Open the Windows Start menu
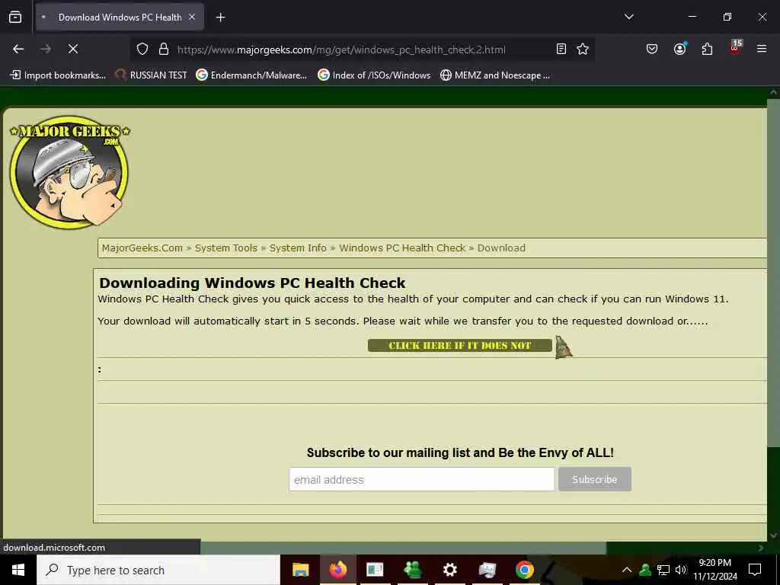The image size is (780, 585). pyautogui.click(x=18, y=570)
